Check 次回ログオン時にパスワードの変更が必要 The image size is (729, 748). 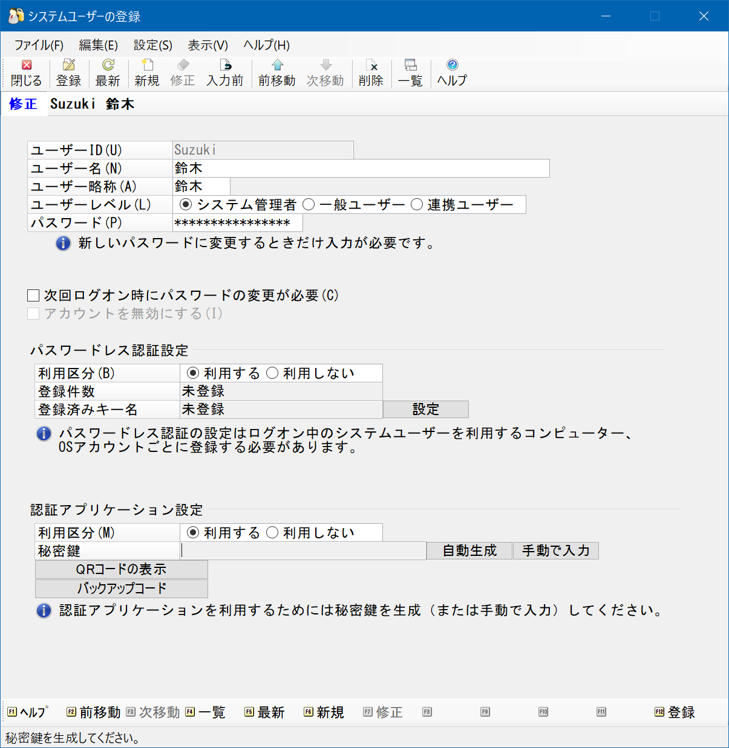[34, 295]
